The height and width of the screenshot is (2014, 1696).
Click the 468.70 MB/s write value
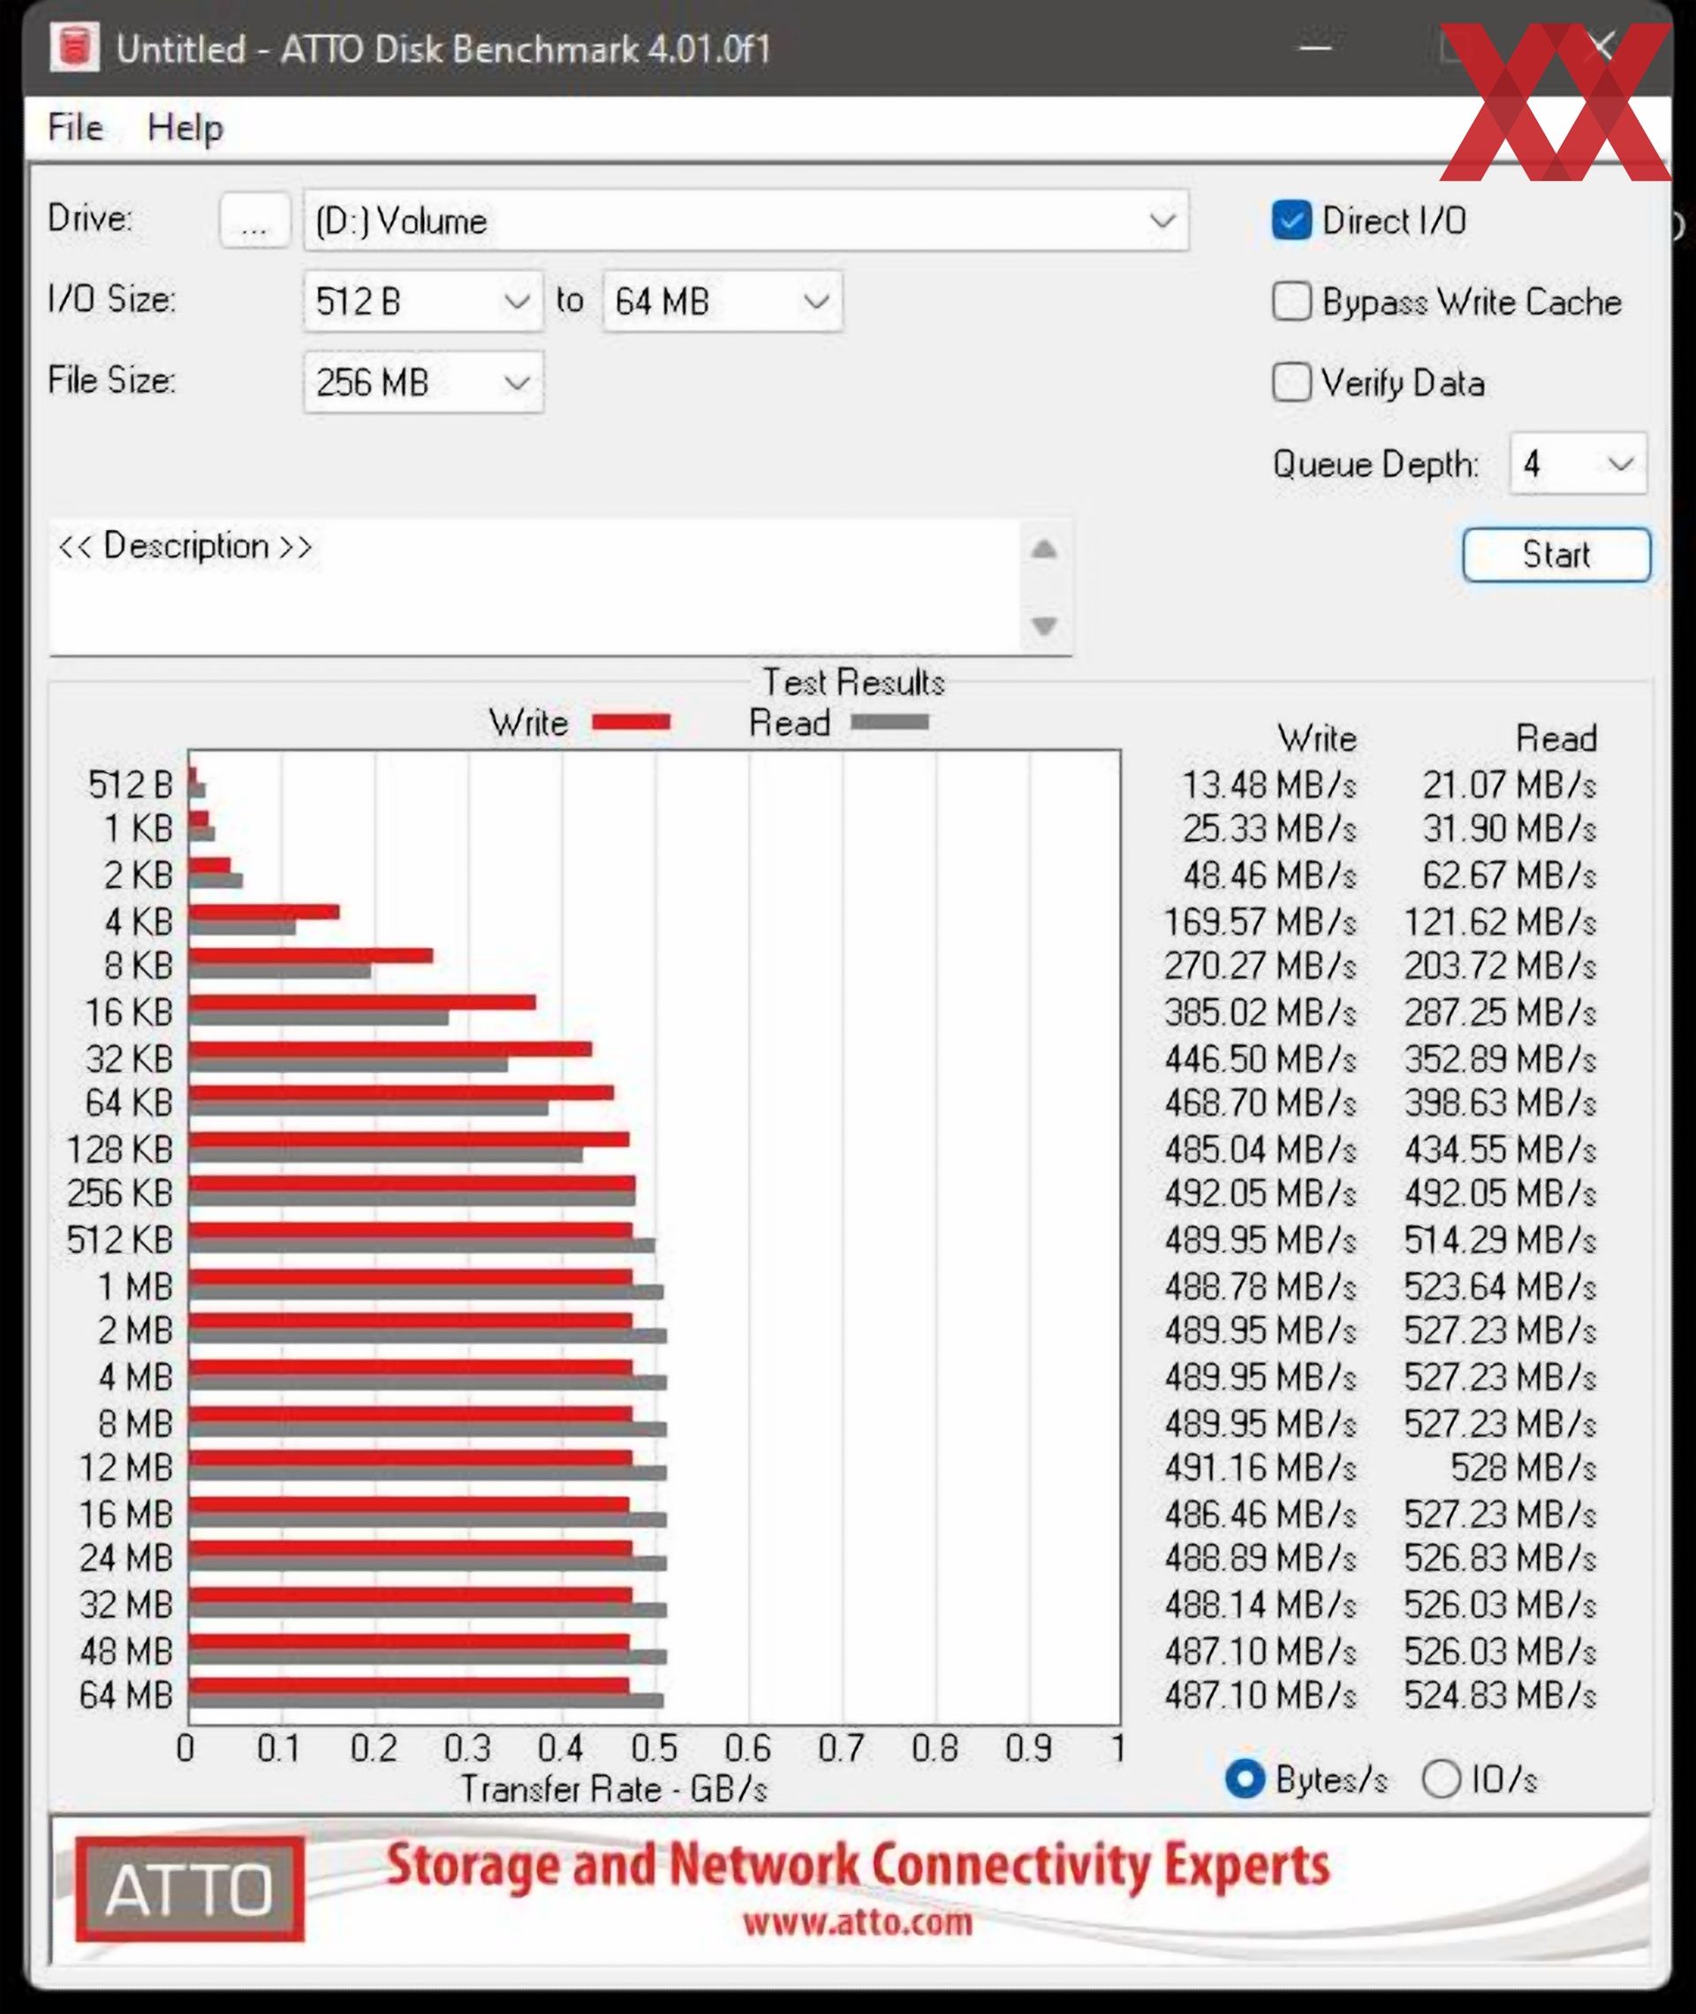coord(1260,1102)
